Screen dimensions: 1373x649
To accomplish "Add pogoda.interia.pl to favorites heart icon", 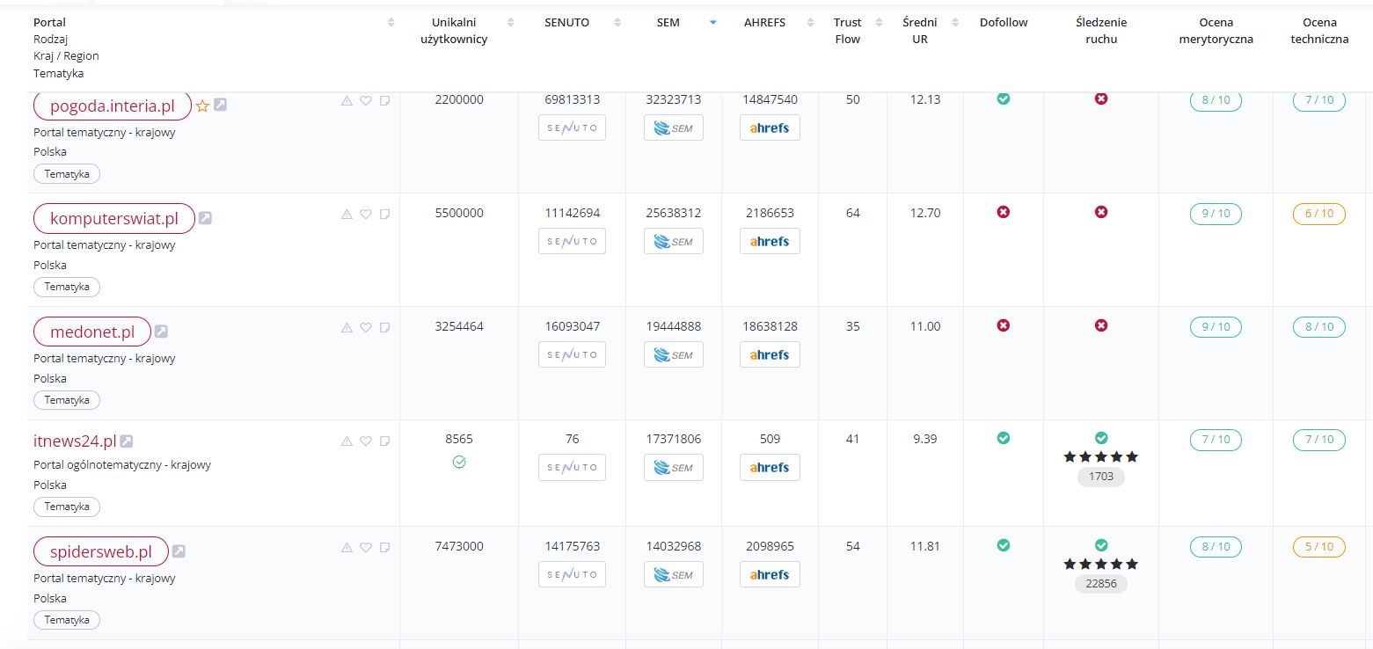I will click(366, 101).
